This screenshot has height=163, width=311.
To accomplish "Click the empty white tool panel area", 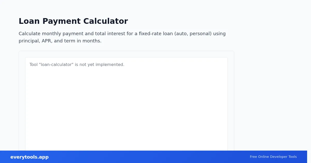I will tap(126, 109).
